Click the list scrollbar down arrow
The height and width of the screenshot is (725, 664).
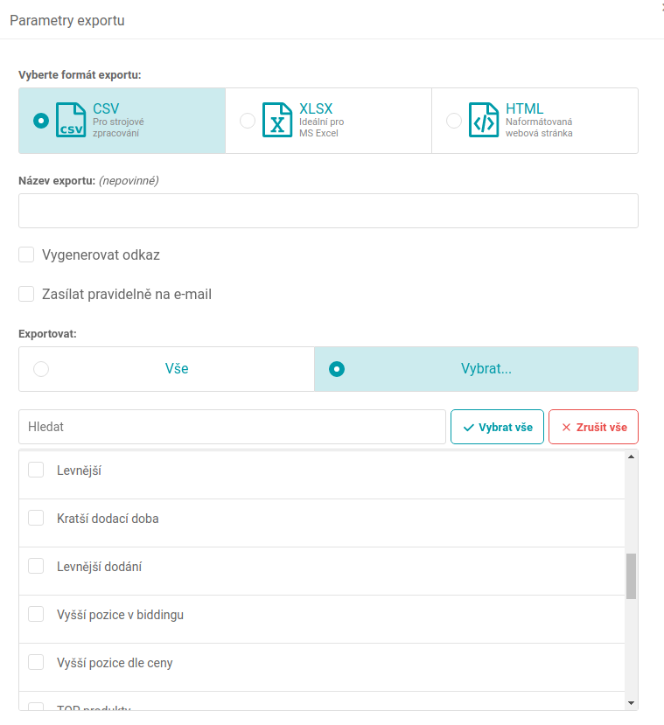tap(631, 702)
